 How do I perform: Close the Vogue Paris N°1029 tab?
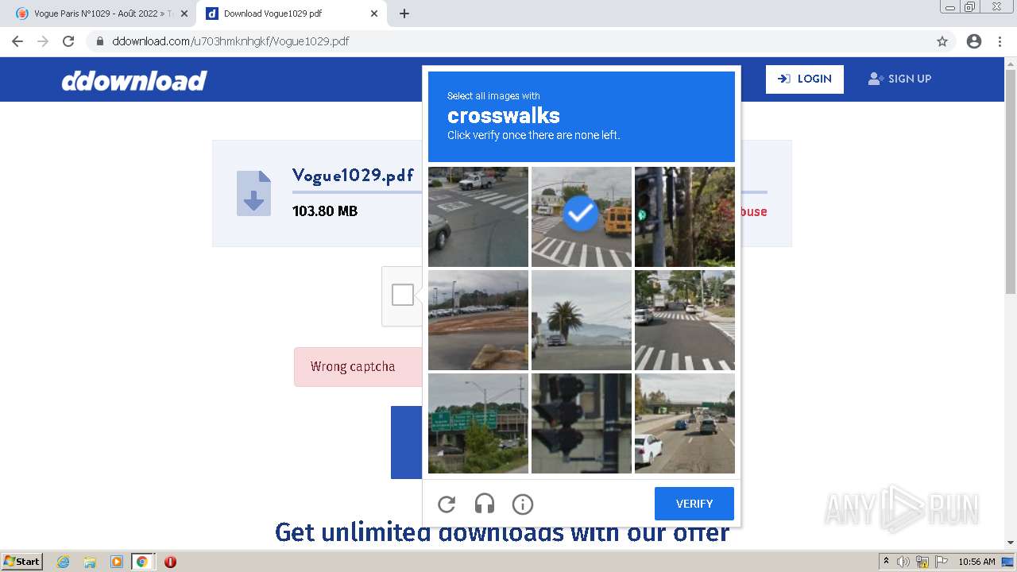pyautogui.click(x=184, y=14)
